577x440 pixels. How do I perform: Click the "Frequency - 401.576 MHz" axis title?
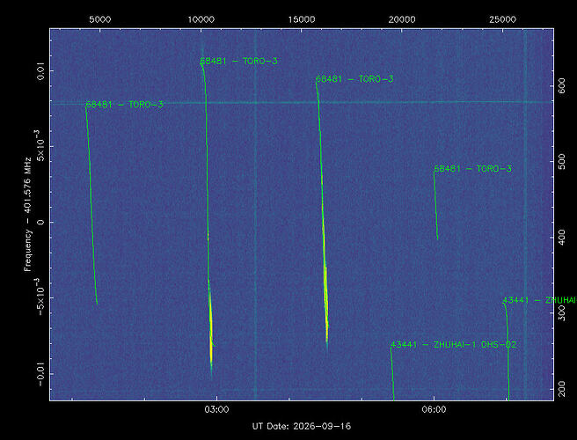pyautogui.click(x=28, y=215)
